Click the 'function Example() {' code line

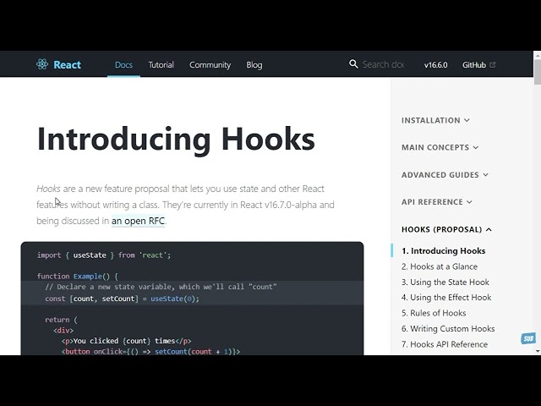click(x=78, y=277)
